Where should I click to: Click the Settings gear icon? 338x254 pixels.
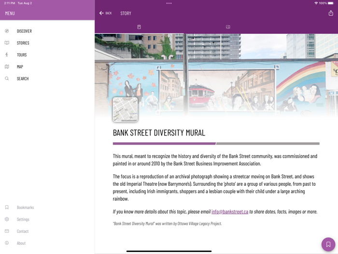point(7,219)
